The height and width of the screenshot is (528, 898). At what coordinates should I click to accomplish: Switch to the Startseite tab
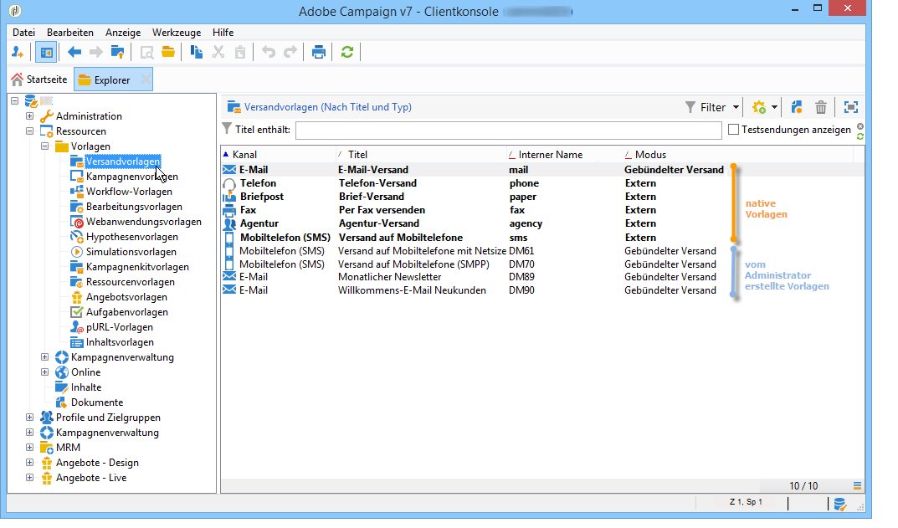click(x=38, y=80)
